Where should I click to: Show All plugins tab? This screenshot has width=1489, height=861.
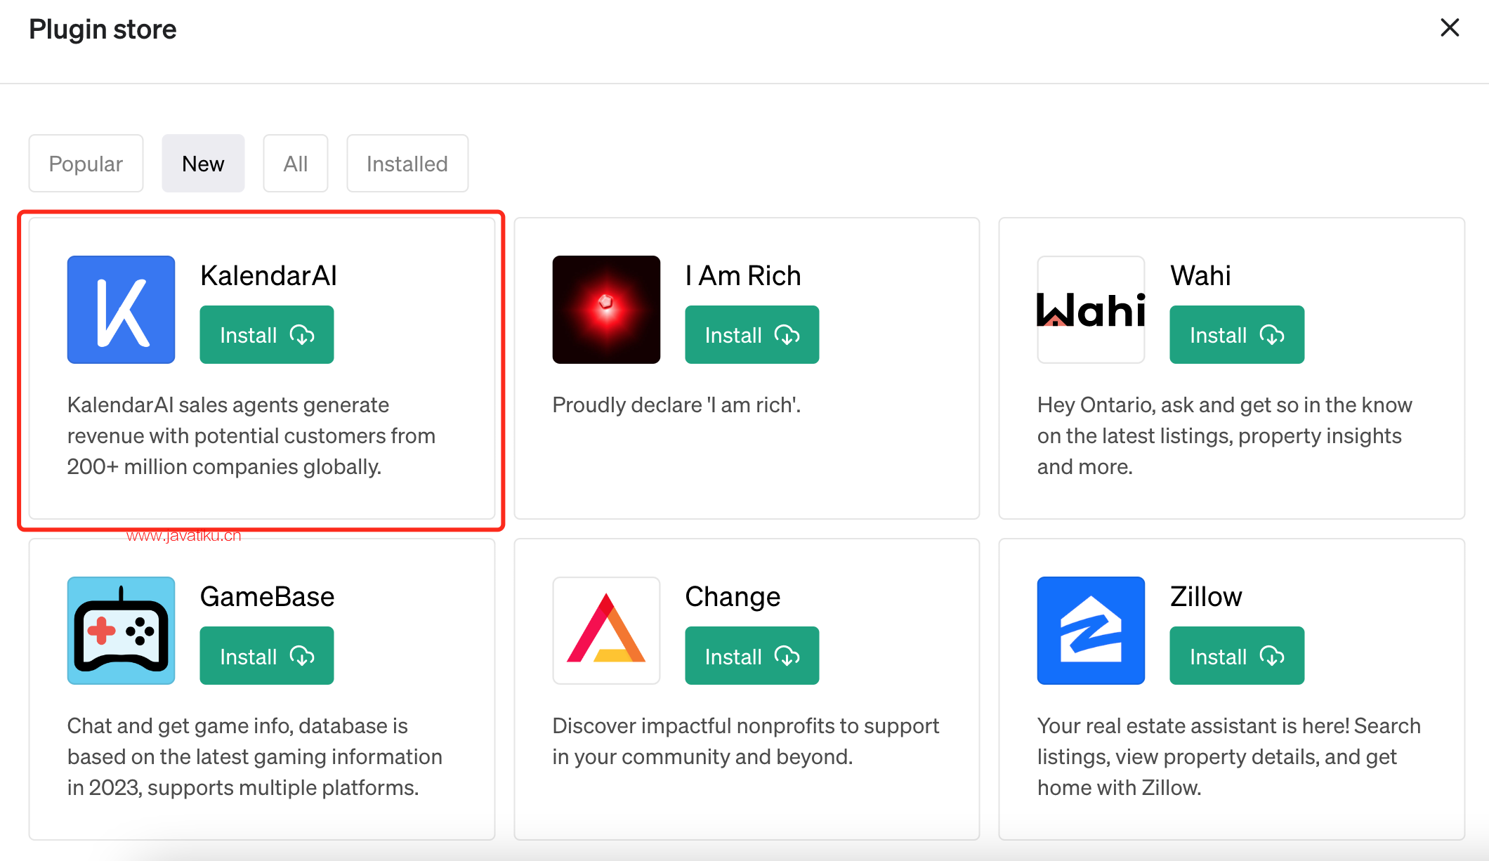(296, 164)
